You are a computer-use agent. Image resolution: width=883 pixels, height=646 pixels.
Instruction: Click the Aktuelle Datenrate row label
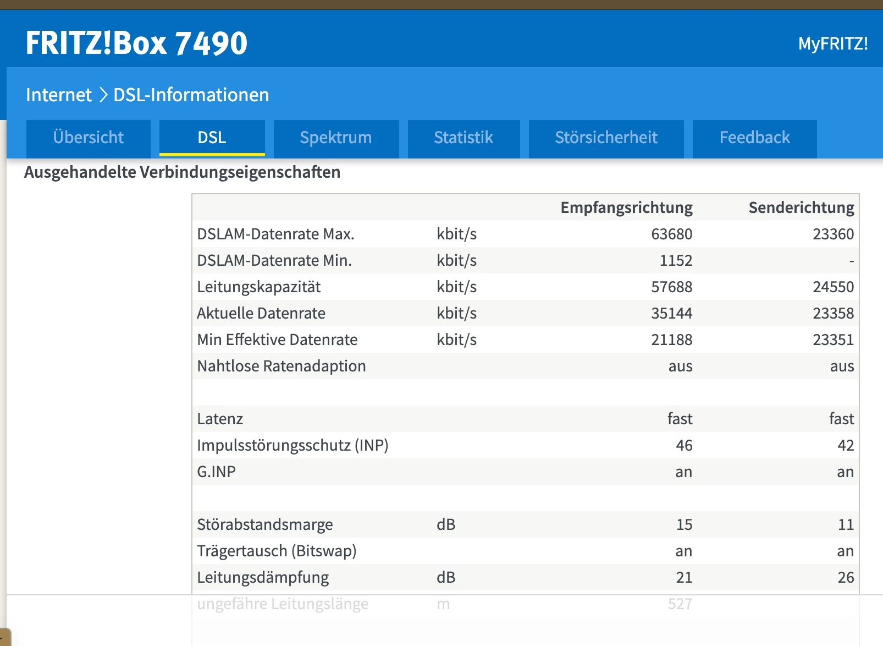[x=261, y=313]
